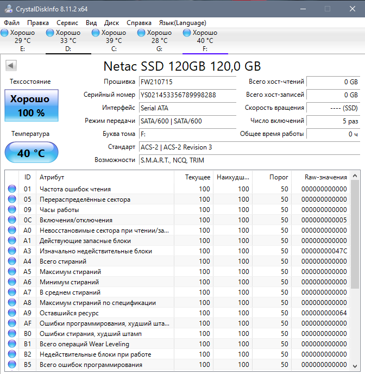
Task: Click the serial number field
Action: [x=187, y=95]
